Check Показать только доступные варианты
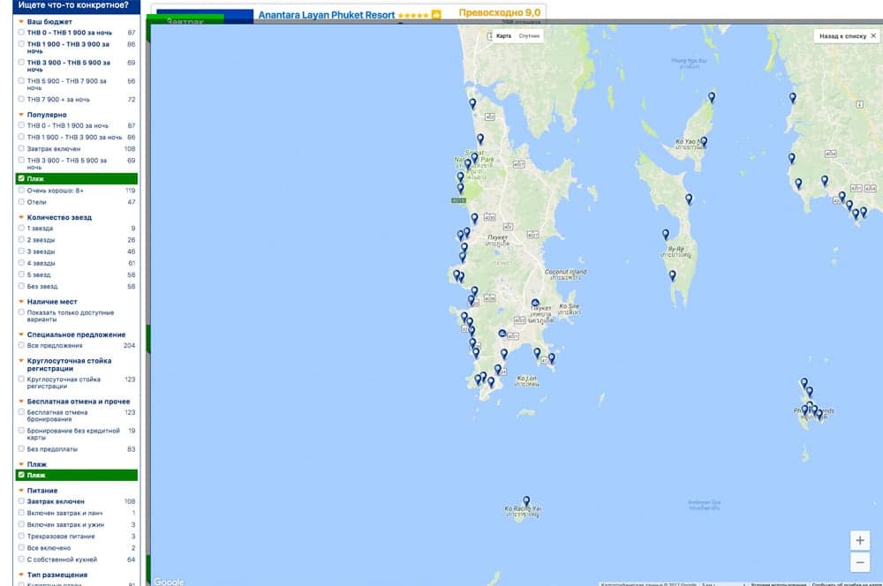This screenshot has width=883, height=586. tap(21, 312)
